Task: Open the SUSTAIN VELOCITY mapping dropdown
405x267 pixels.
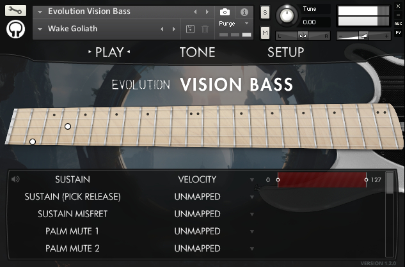Action: tap(252, 179)
